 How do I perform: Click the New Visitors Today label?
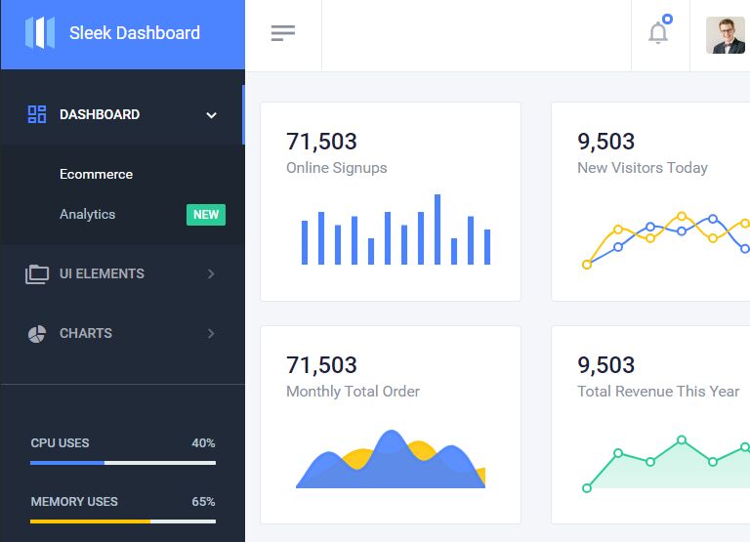(x=643, y=168)
